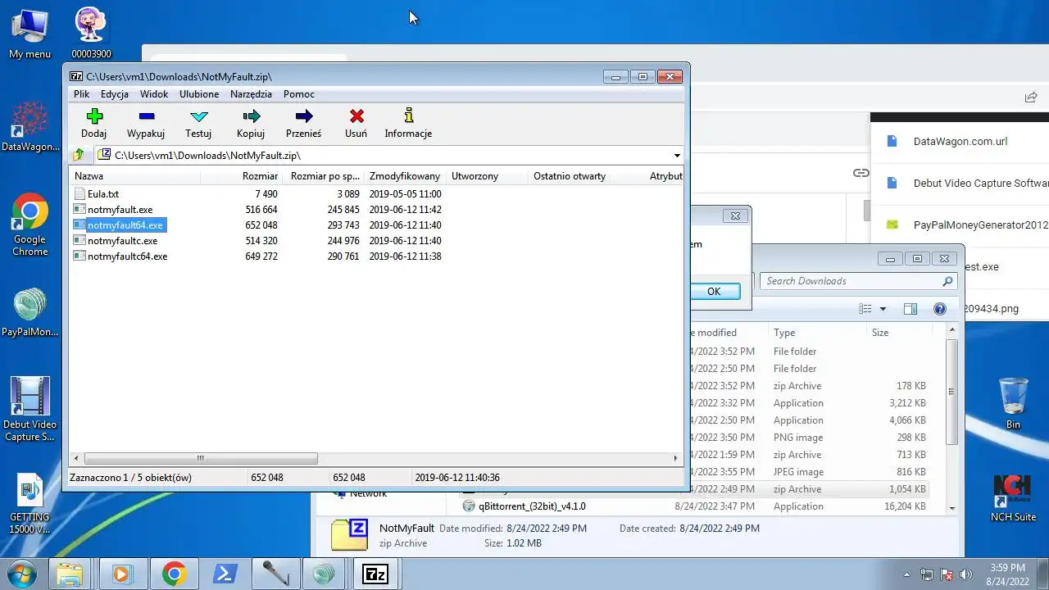Click the search magnifier icon in Explorer
The image size is (1049, 590).
(947, 281)
